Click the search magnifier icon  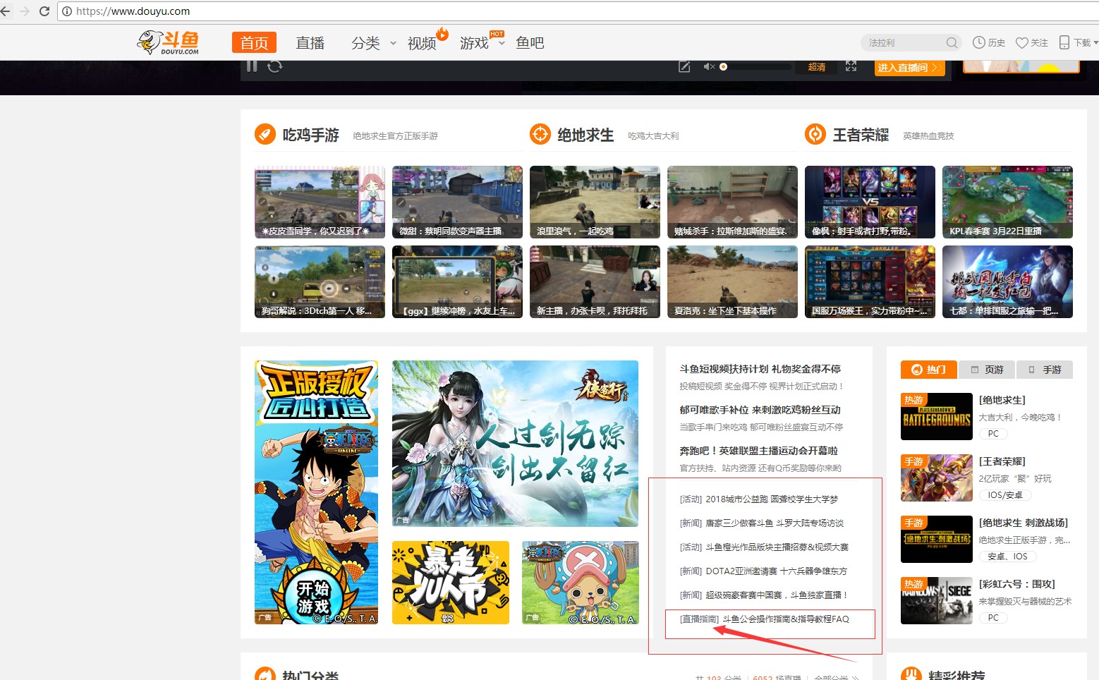952,43
